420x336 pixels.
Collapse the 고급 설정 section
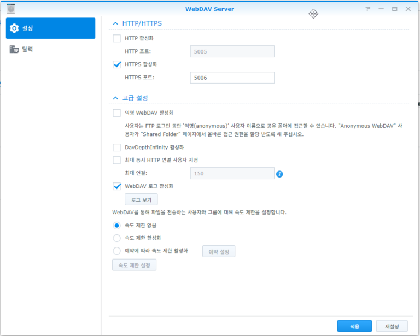[115, 98]
